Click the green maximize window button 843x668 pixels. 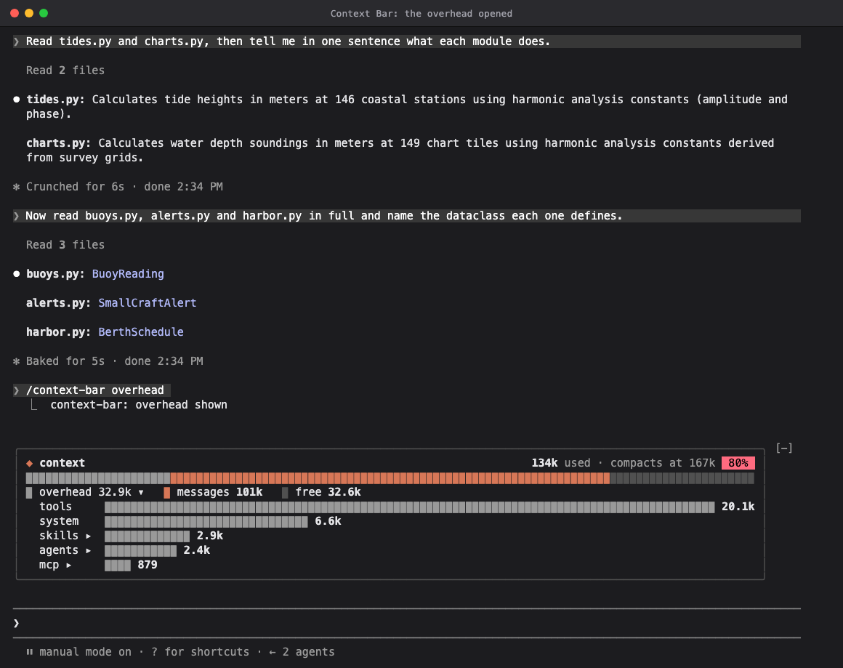[44, 13]
